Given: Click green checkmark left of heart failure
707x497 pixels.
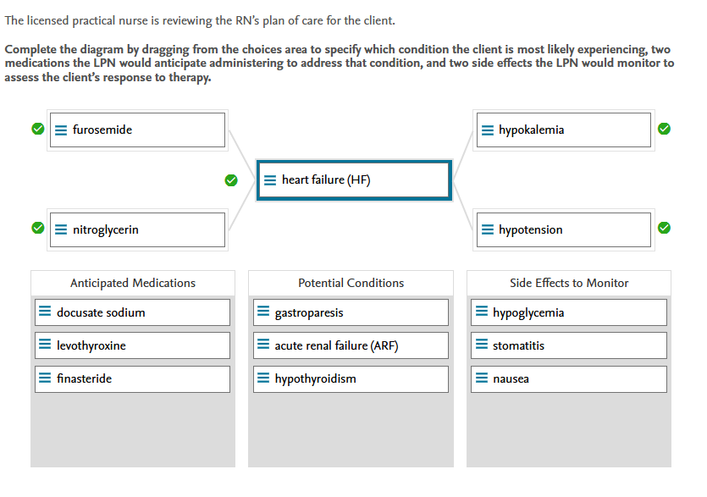Looking at the screenshot, I should coord(230,179).
